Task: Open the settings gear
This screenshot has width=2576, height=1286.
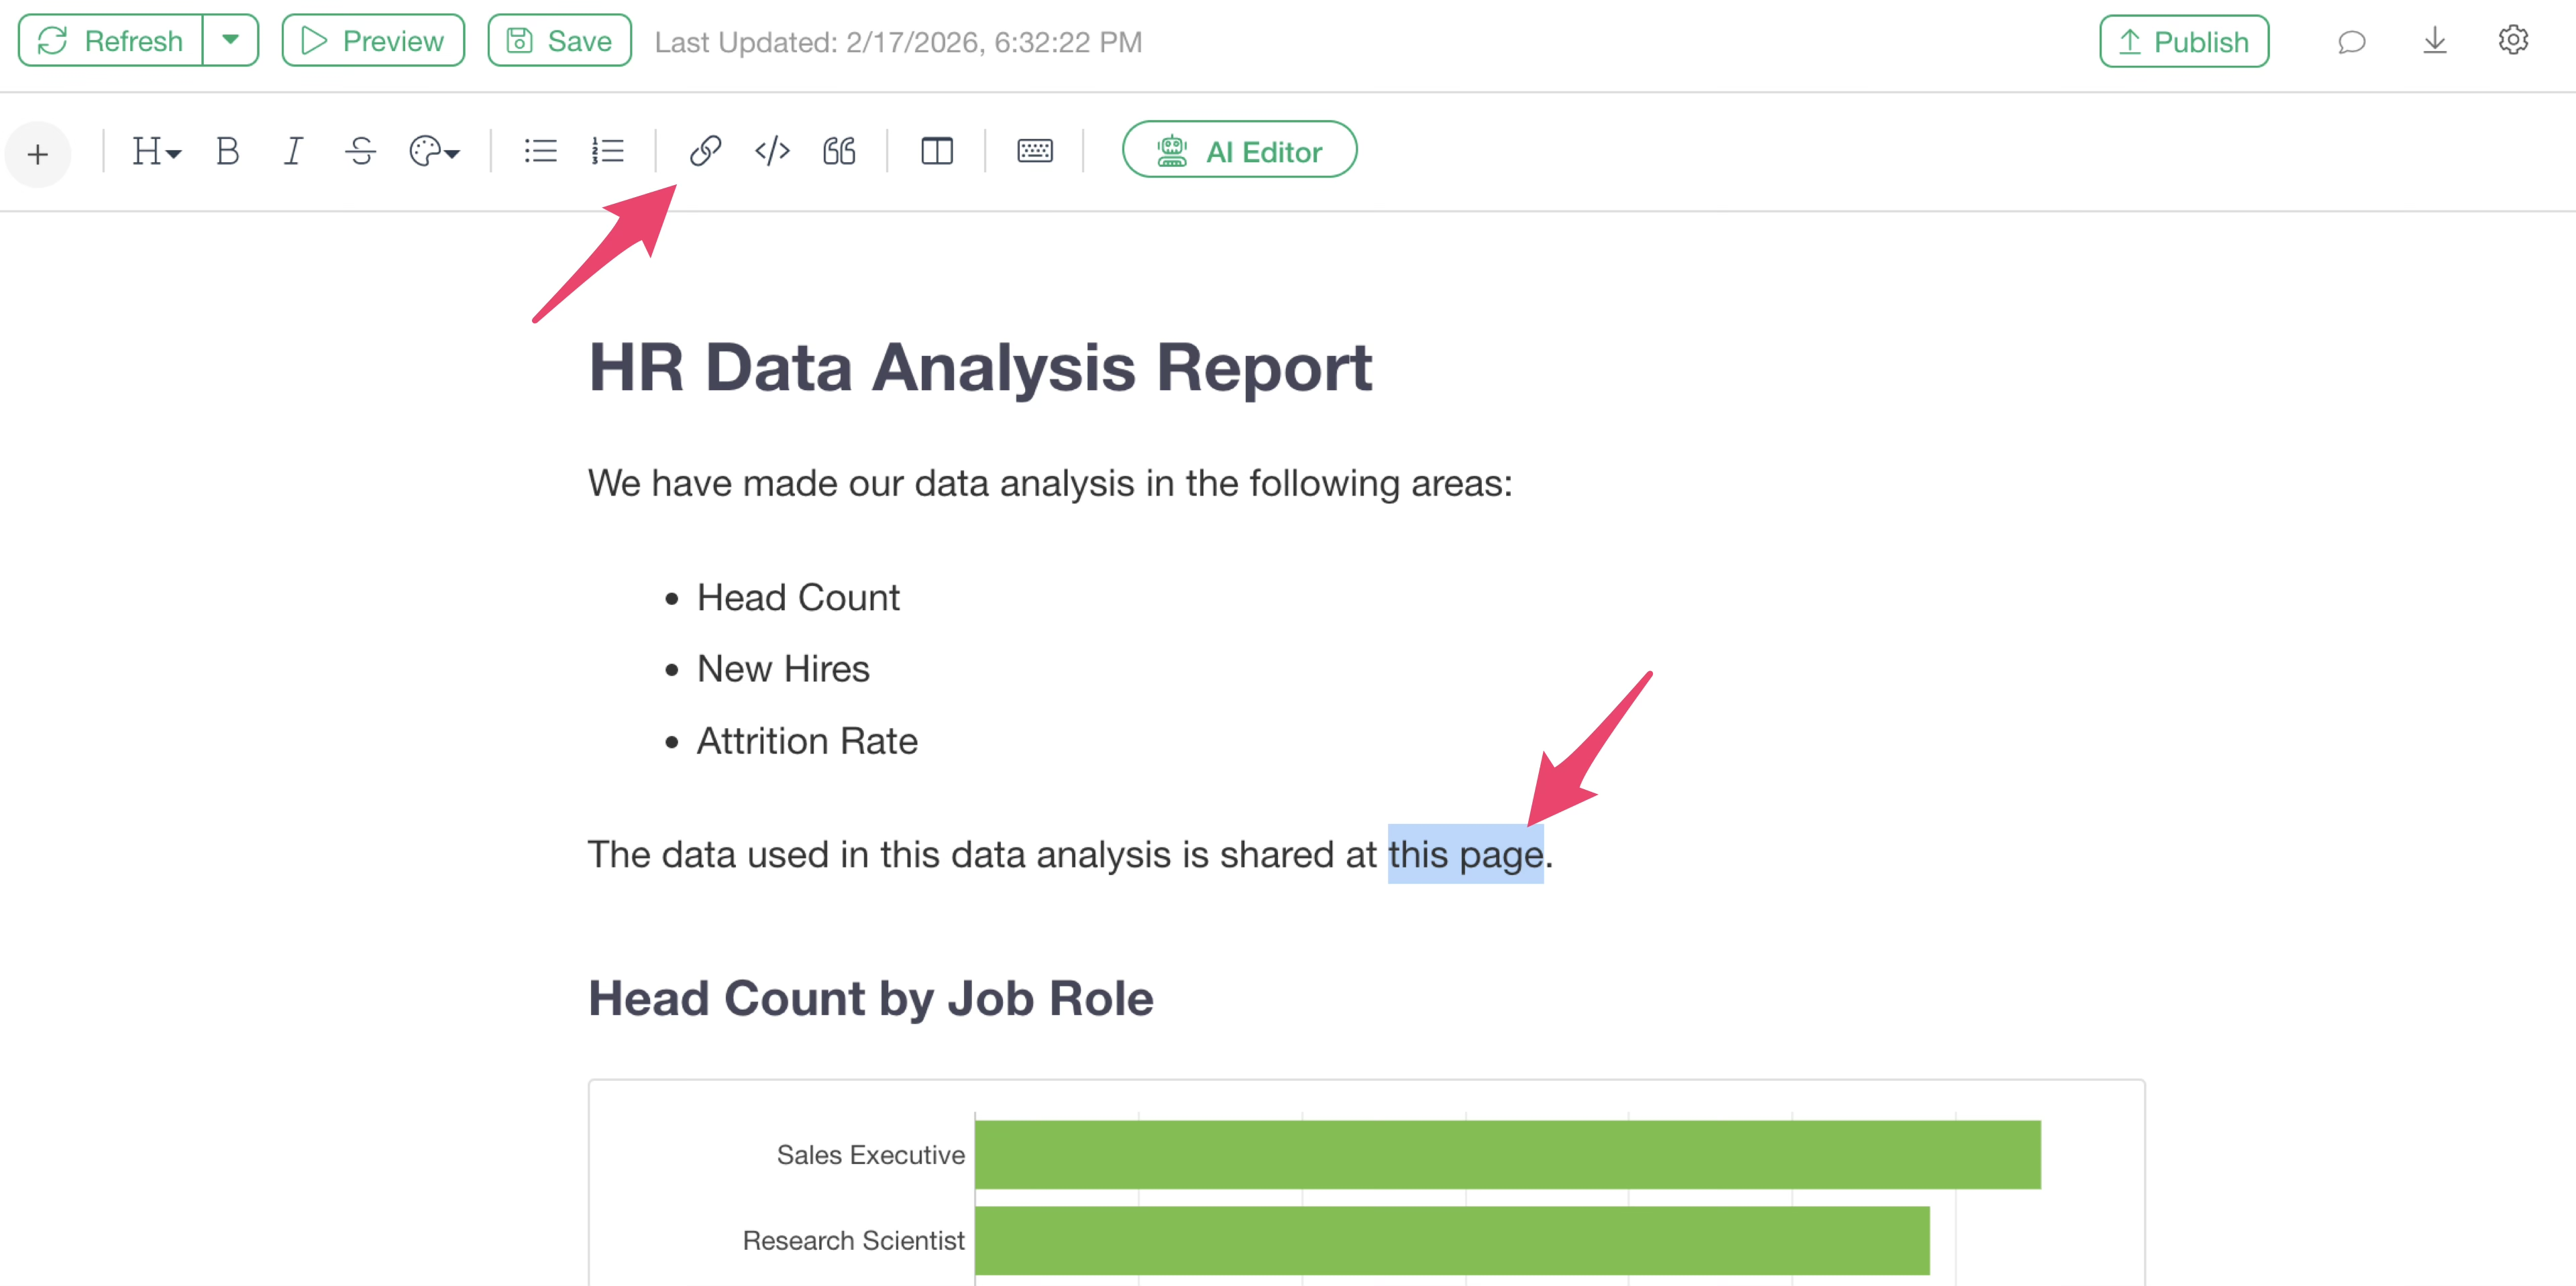Action: click(x=2513, y=41)
